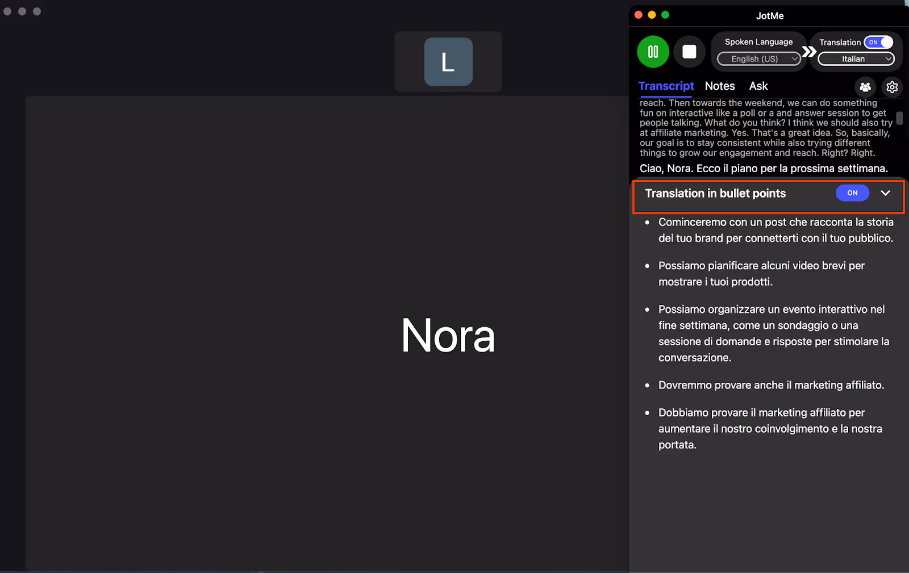Click the 'Ciao, Nora. Ecco il piano' translation line
The height and width of the screenshot is (573, 909).
[x=764, y=169]
